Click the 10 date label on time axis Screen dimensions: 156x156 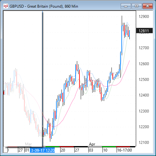pos(105,150)
